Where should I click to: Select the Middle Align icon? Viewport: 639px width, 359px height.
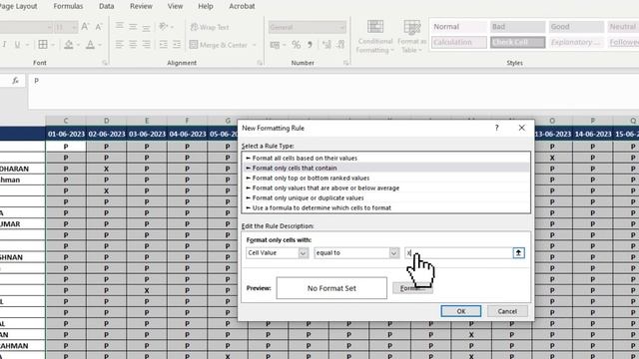click(x=133, y=27)
